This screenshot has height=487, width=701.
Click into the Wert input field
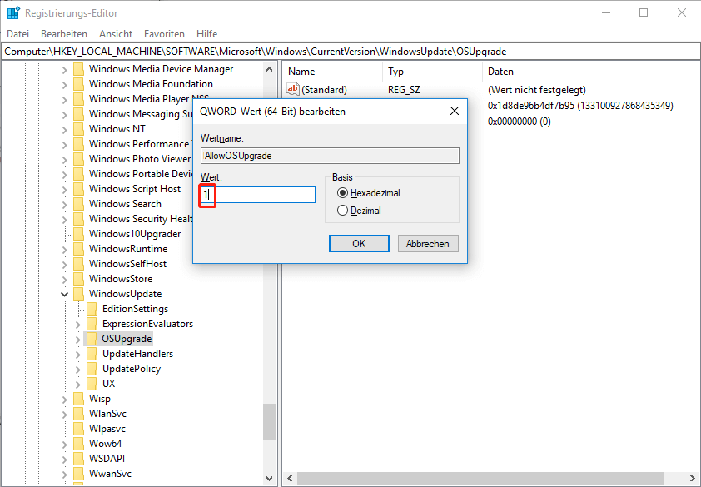point(257,195)
